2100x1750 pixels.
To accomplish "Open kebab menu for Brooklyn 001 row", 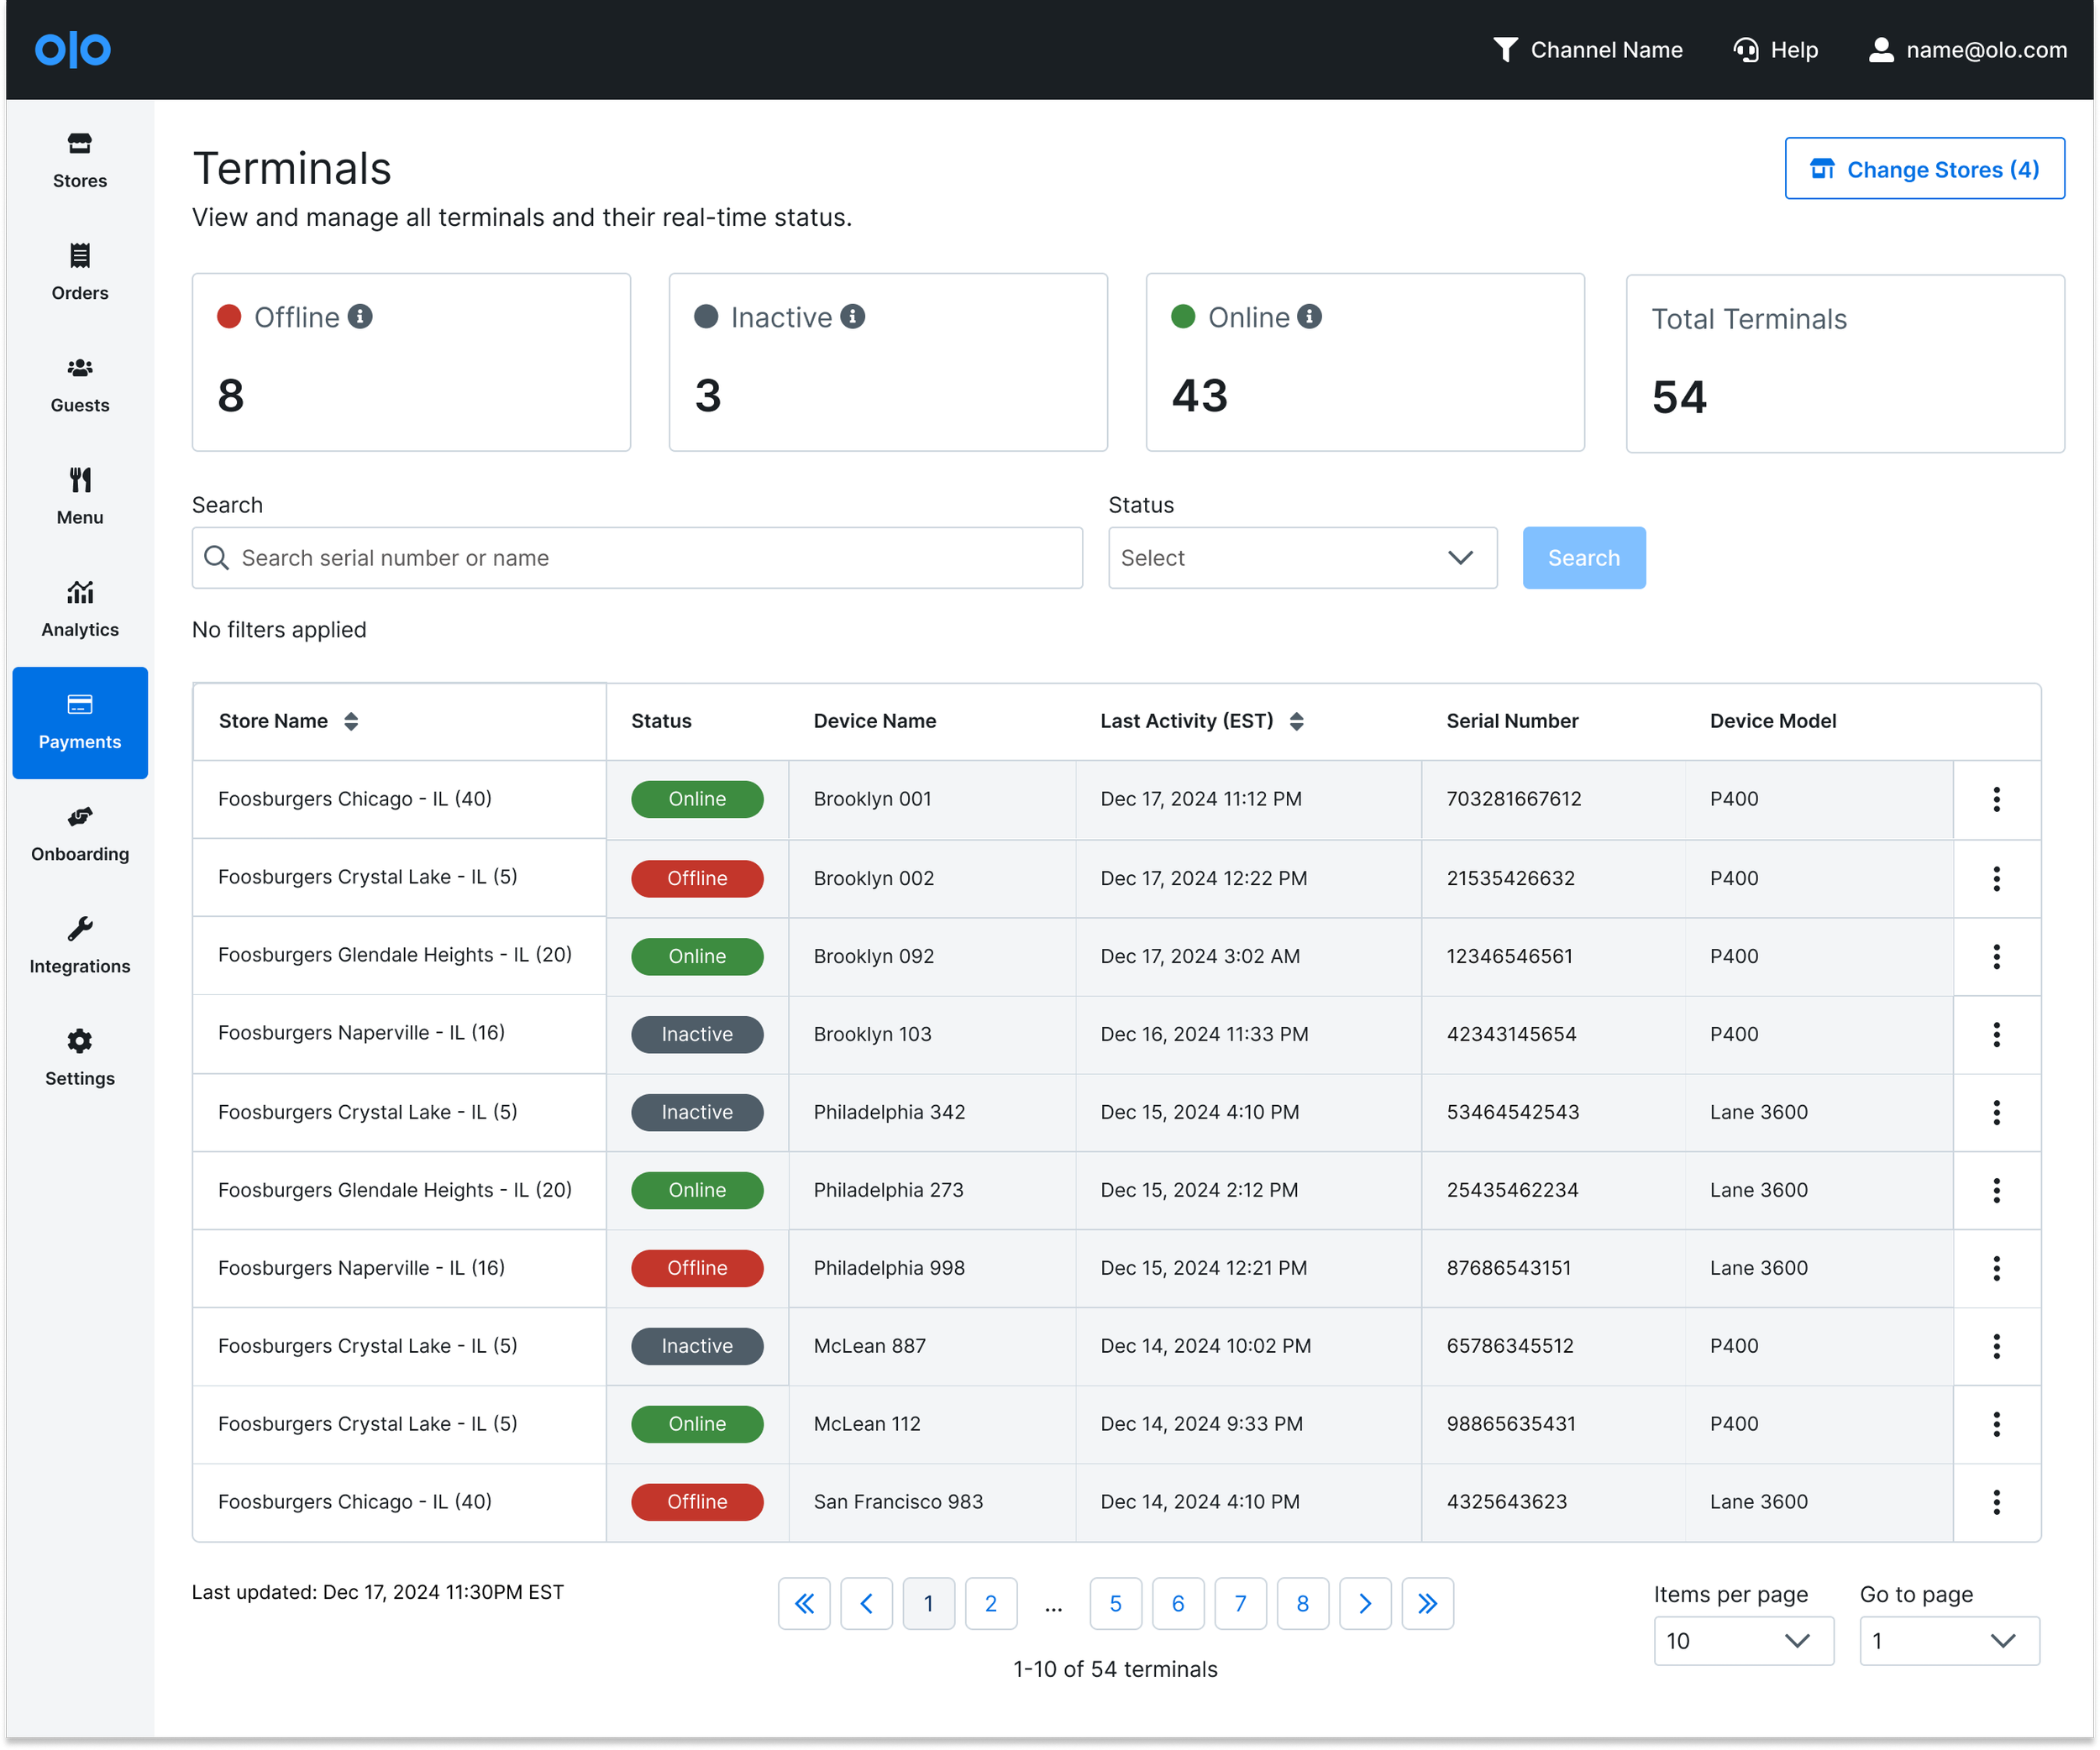I will click(x=1996, y=799).
